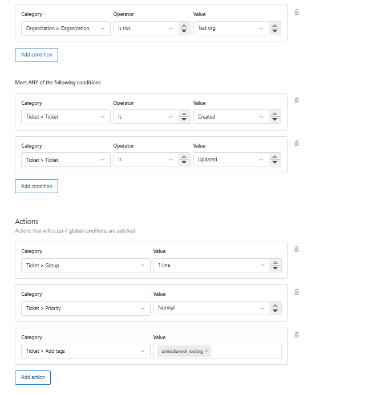Open the Updated value dropdown
This screenshot has width=376, height=395.
pos(230,160)
